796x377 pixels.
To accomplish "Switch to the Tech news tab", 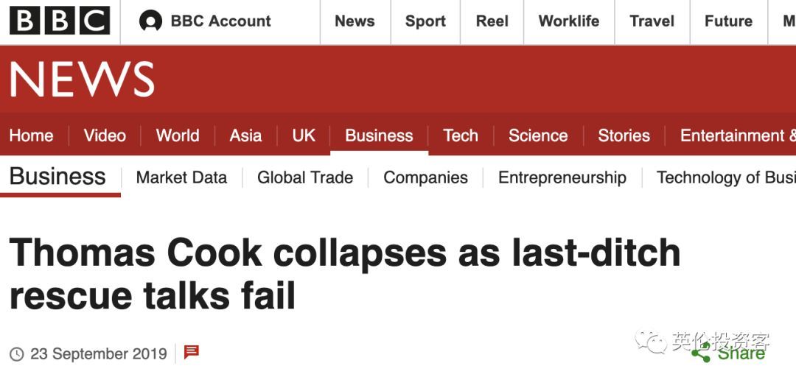I will (x=461, y=135).
